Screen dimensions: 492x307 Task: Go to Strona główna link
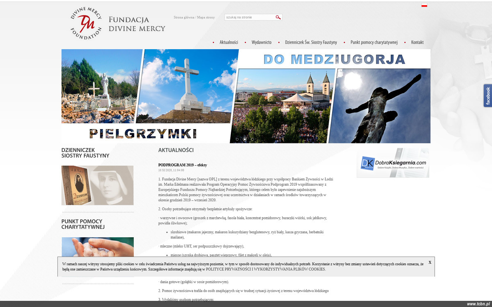184,18
